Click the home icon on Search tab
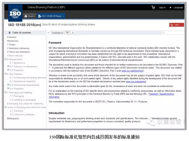Image resolution: width=189 pixels, height=141 pixels. click(26, 16)
